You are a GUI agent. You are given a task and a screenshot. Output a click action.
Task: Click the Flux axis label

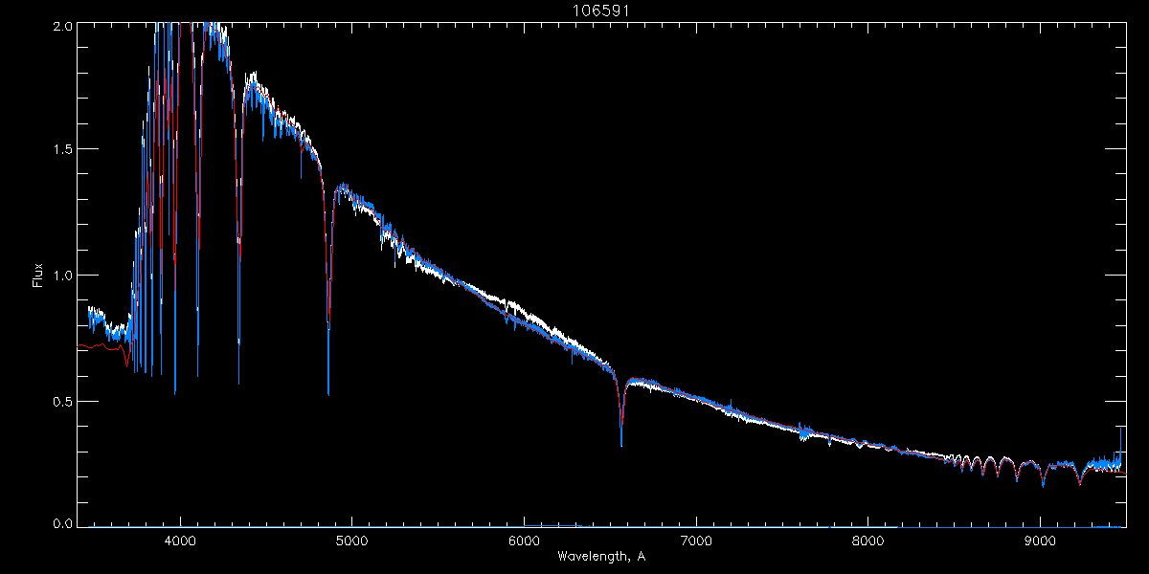[x=38, y=276]
